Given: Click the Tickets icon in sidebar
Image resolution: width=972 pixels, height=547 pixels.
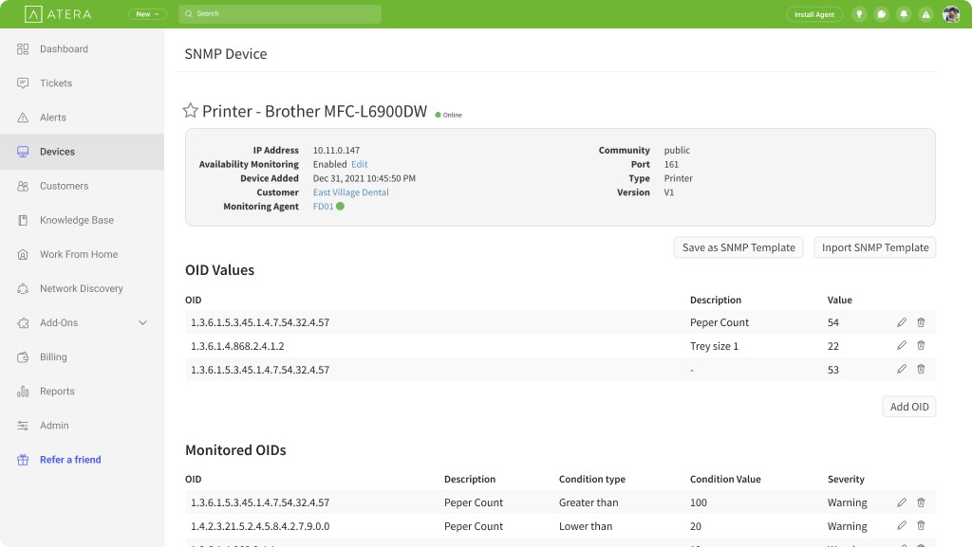Looking at the screenshot, I should (23, 82).
